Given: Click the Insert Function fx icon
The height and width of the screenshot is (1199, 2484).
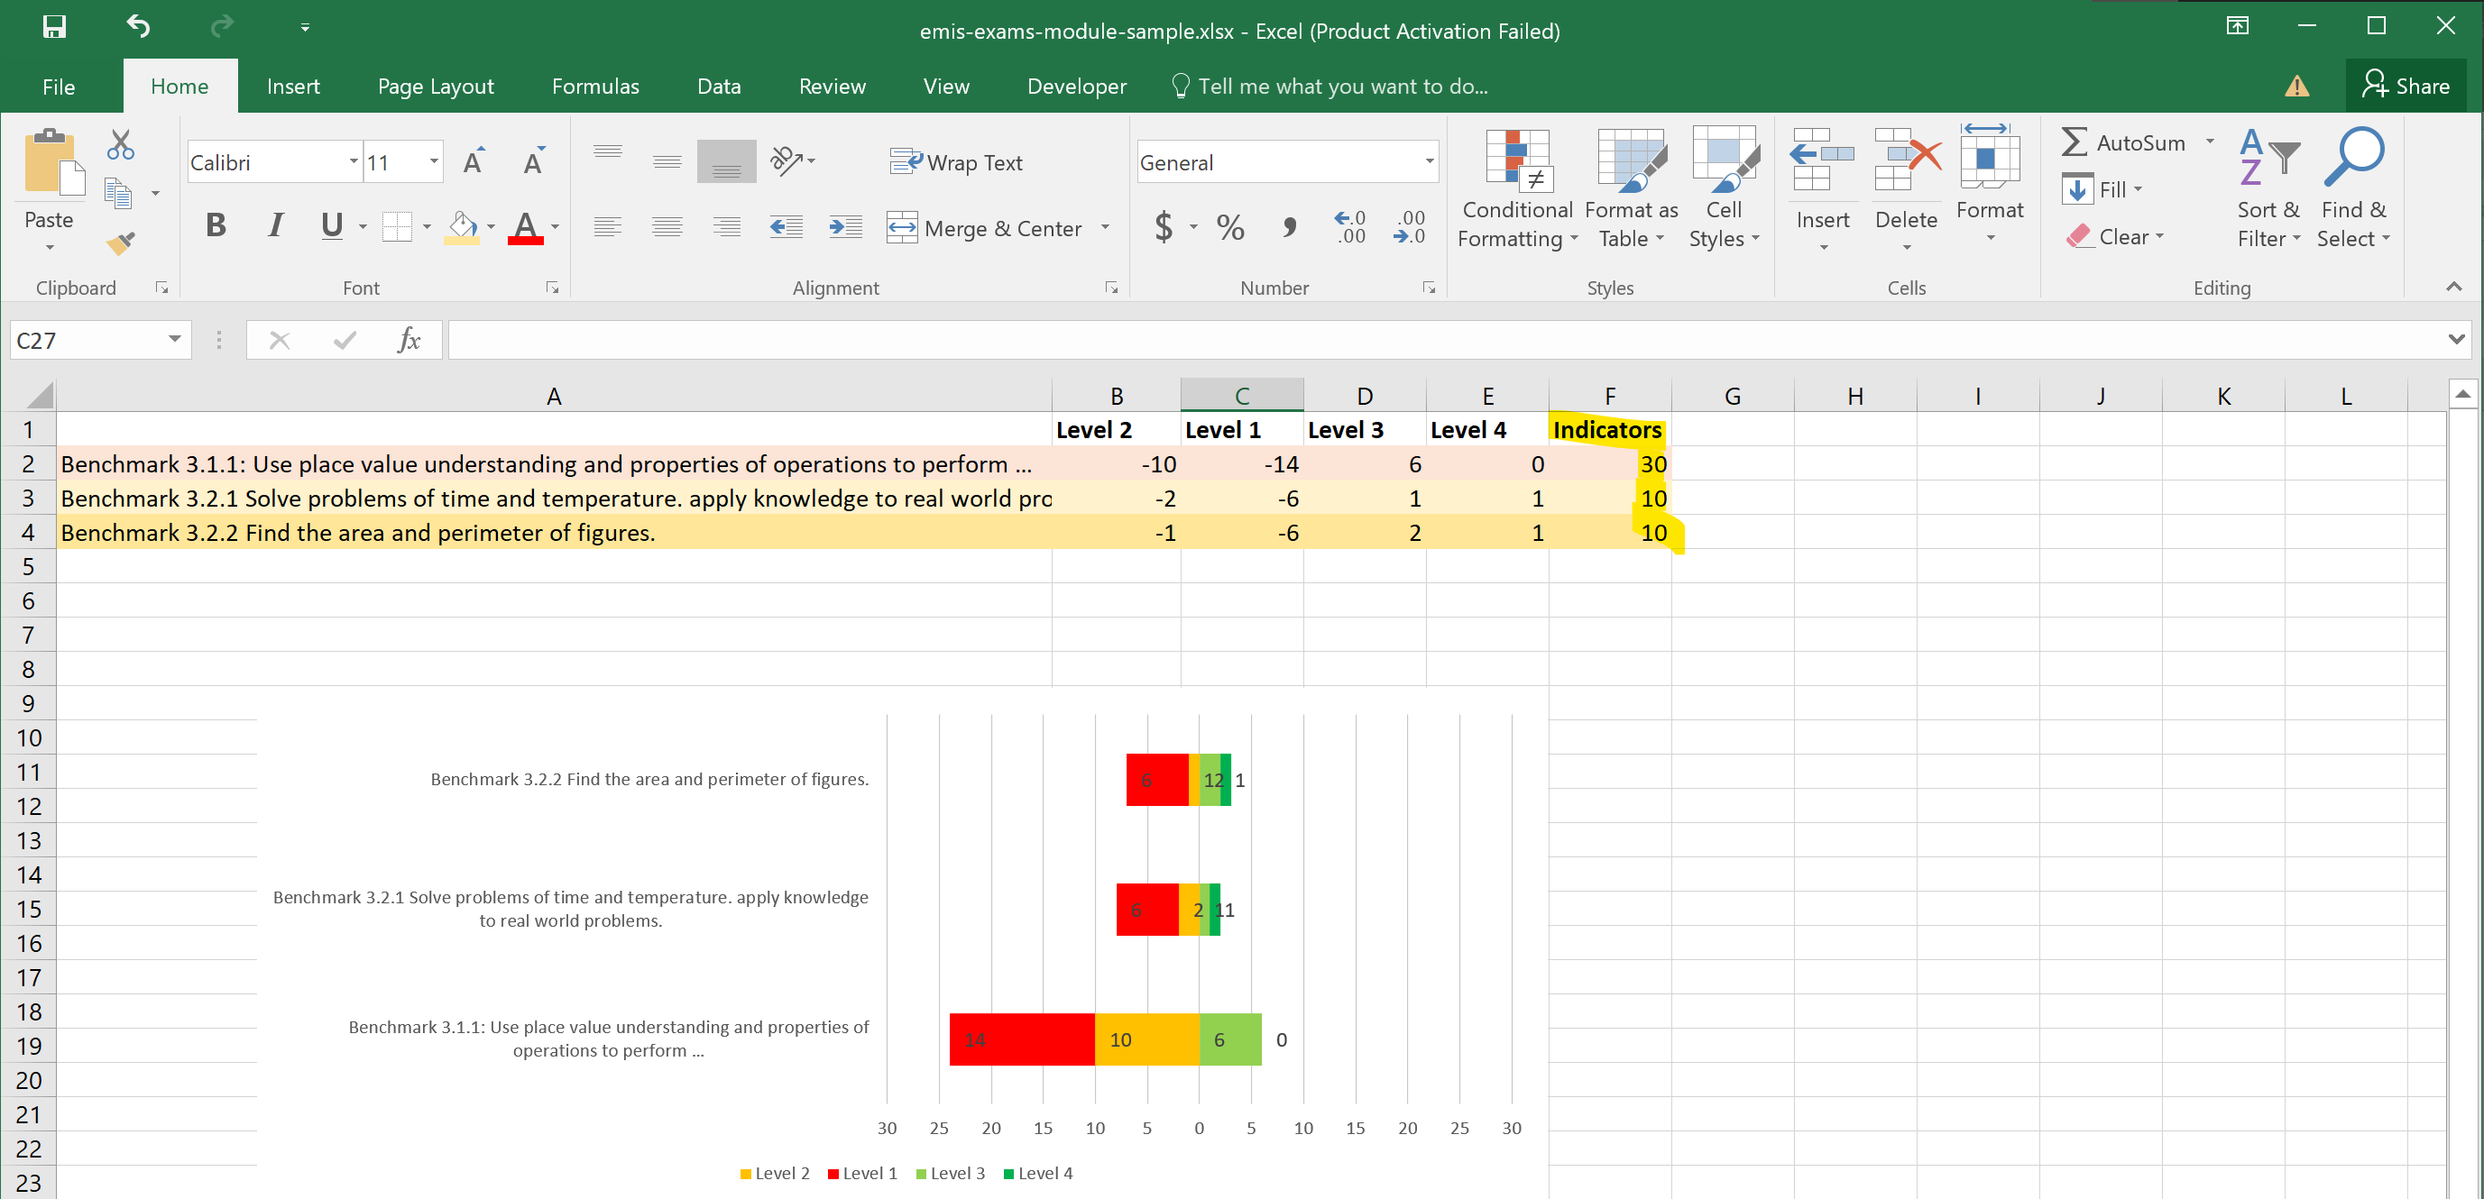Looking at the screenshot, I should click(408, 340).
